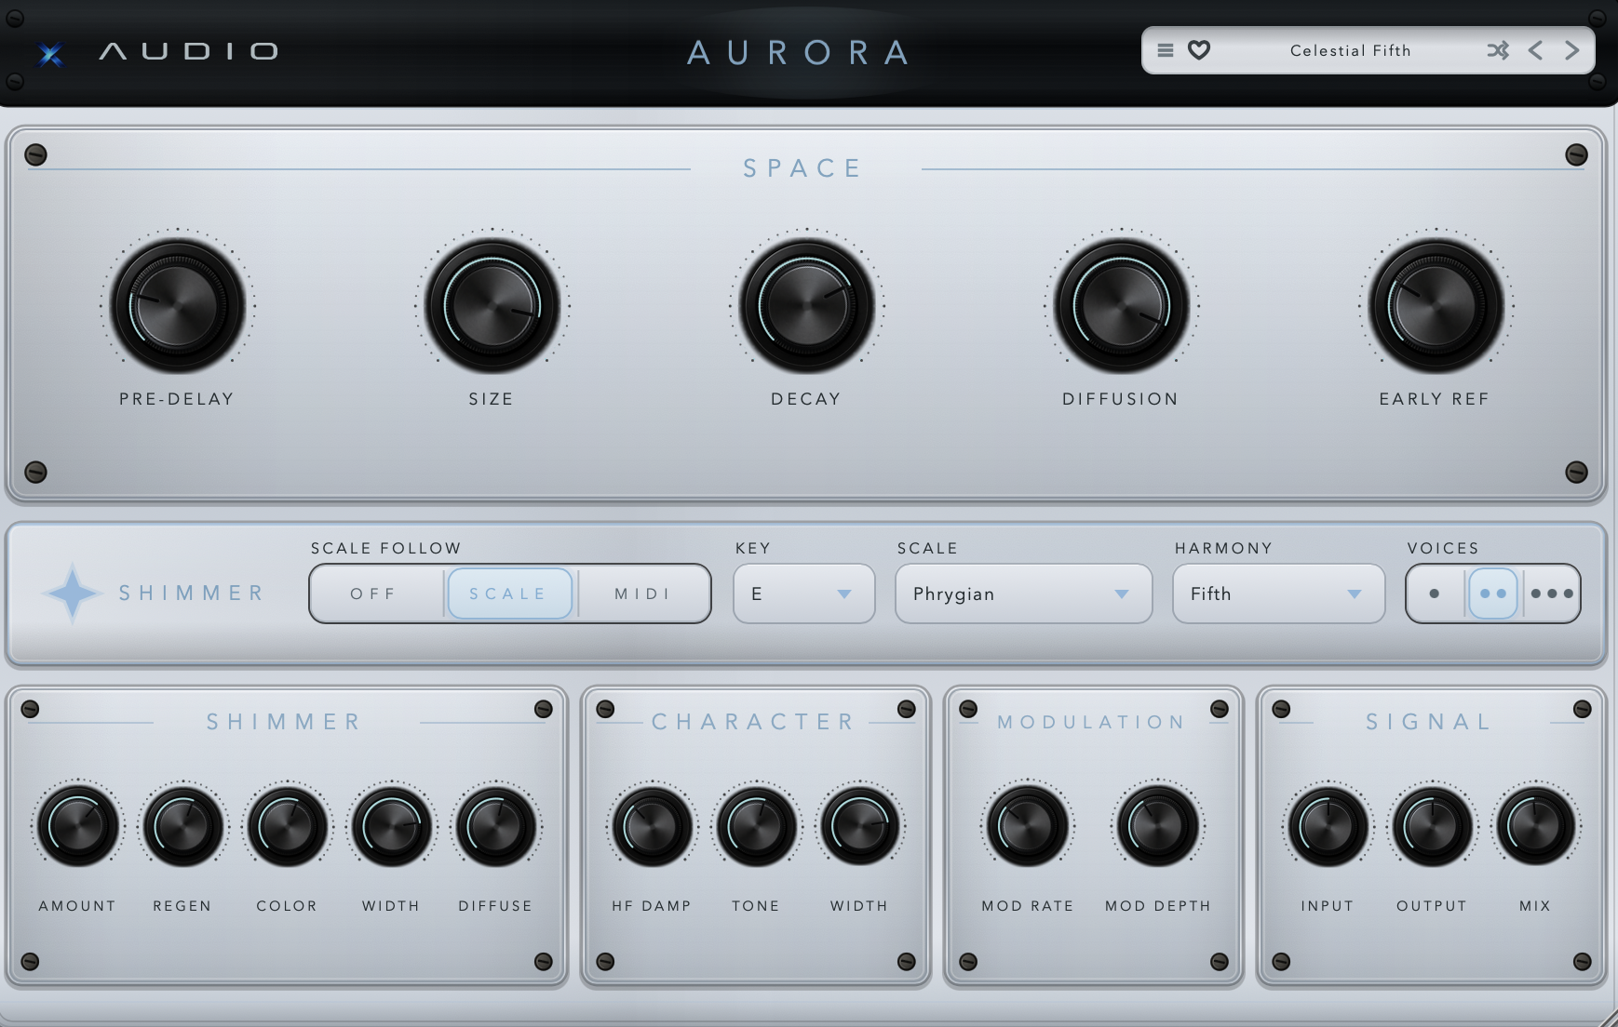
Task: Click the Shimmer Color knob
Action: pyautogui.click(x=287, y=825)
